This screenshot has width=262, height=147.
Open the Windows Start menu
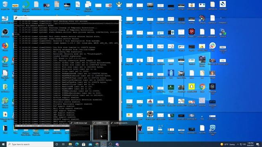pyautogui.click(x=3, y=144)
